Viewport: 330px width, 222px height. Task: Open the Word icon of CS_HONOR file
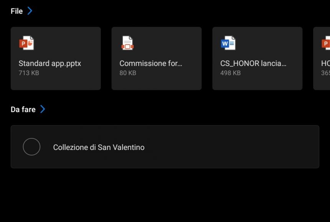(228, 43)
